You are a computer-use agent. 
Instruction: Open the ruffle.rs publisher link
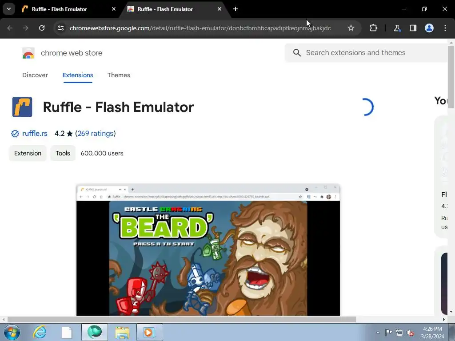35,133
